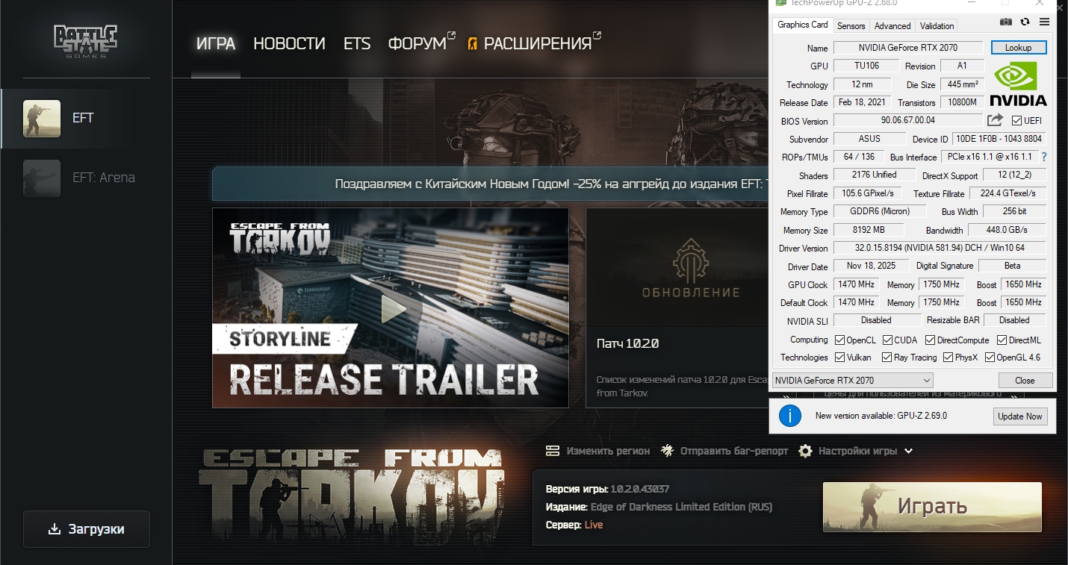1068x565 pixels.
Task: Click the Играть play button
Action: tap(932, 507)
